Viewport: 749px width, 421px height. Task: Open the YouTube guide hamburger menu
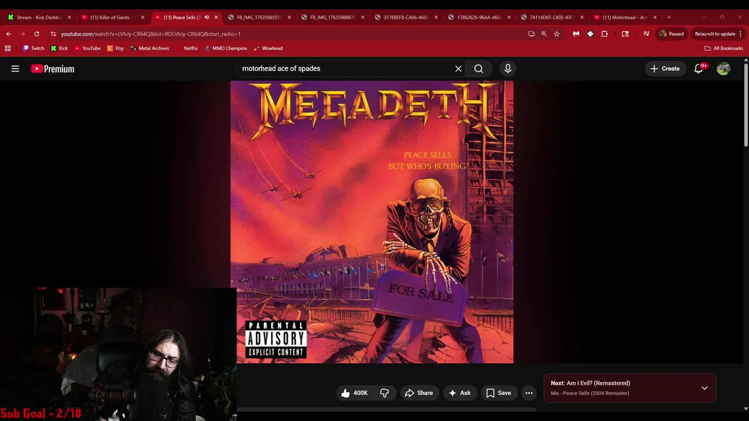[15, 68]
